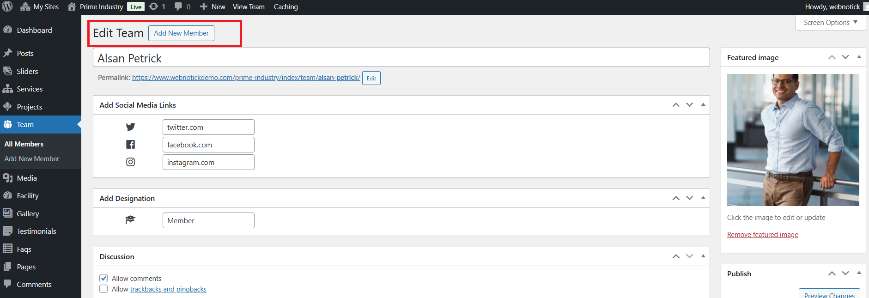The image size is (869, 298).
Task: Click the featured image thumbnail to edit
Action: (x=793, y=140)
